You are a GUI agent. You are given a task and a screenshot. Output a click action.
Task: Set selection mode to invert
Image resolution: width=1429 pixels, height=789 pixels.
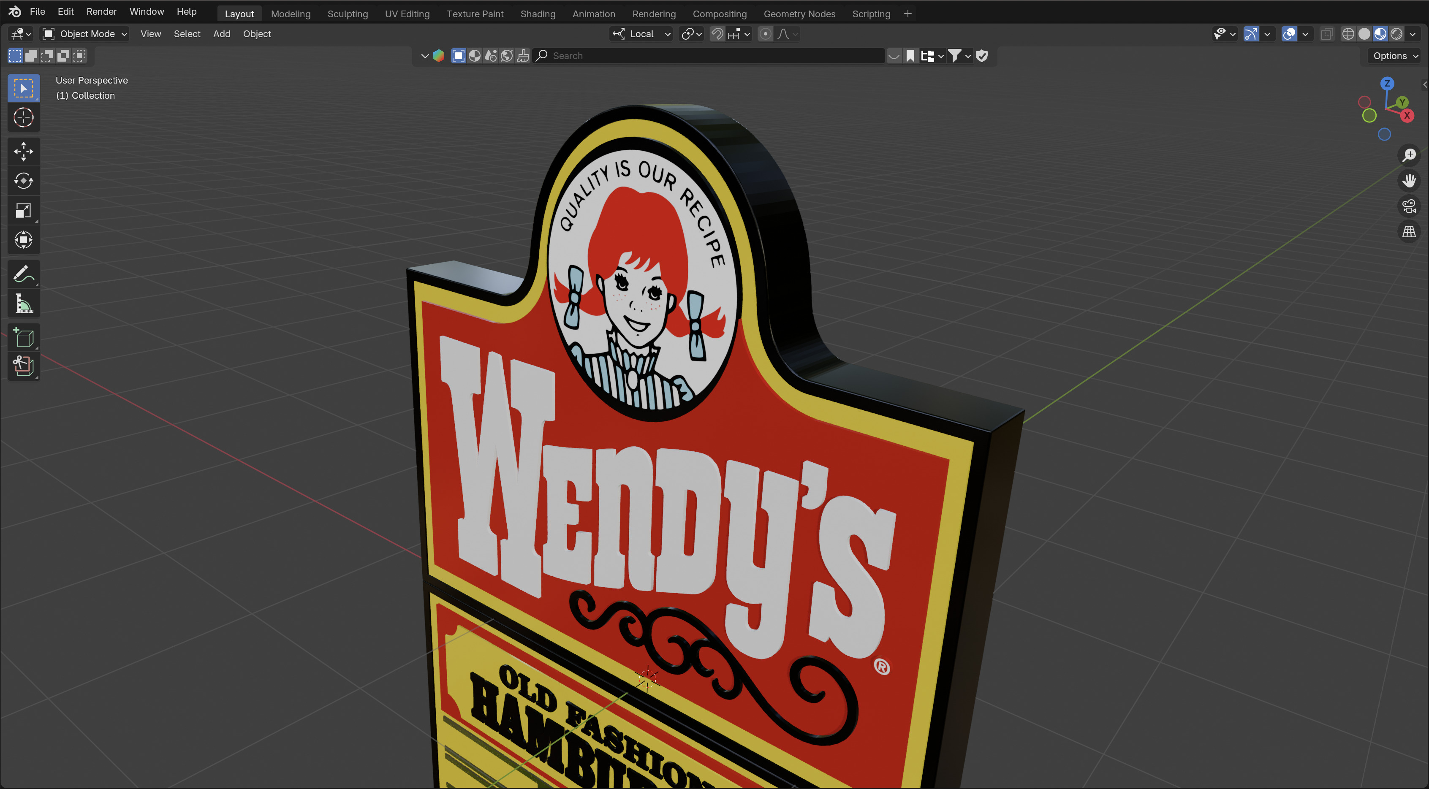click(x=63, y=55)
